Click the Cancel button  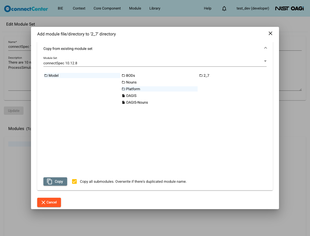click(49, 202)
